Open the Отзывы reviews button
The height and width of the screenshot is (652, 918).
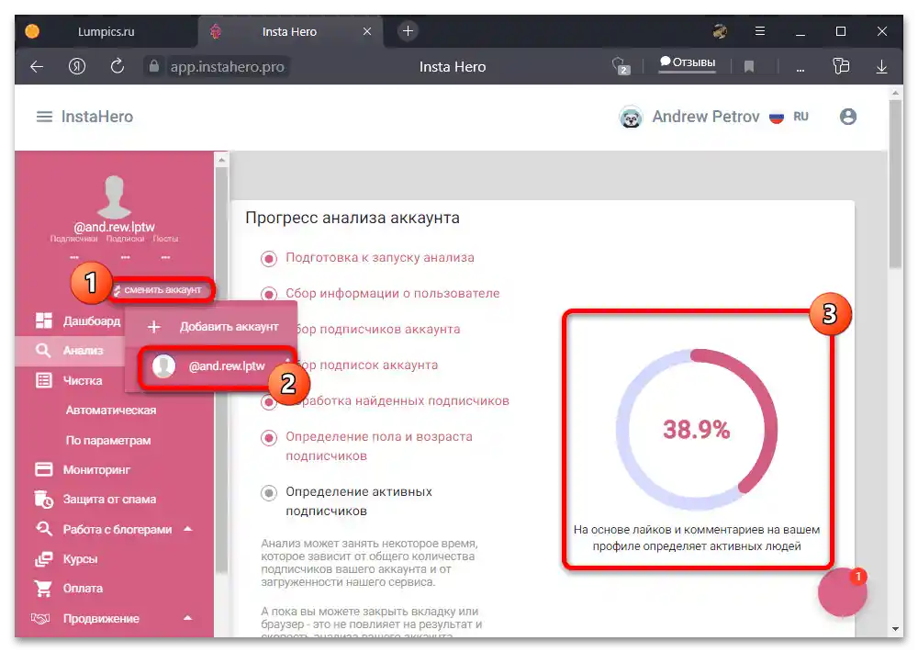click(688, 62)
